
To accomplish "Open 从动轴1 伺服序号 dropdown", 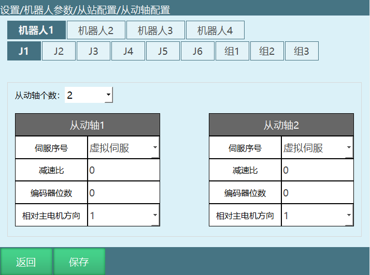I will (123, 148).
